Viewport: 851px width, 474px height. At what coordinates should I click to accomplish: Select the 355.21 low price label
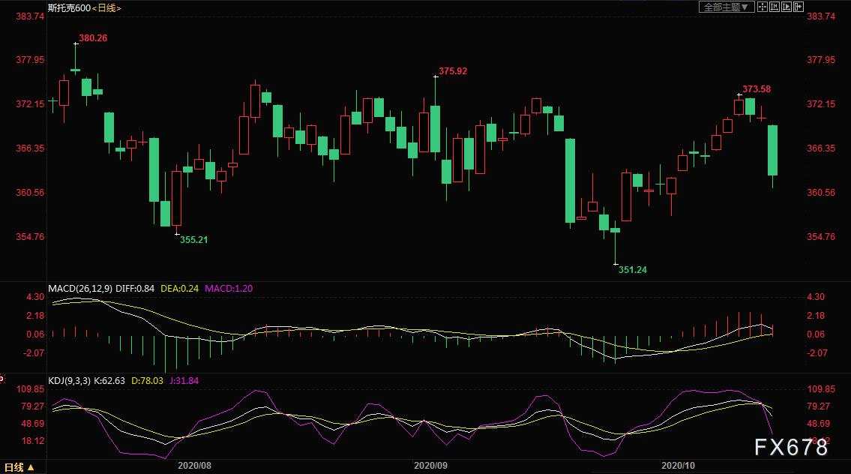click(193, 240)
